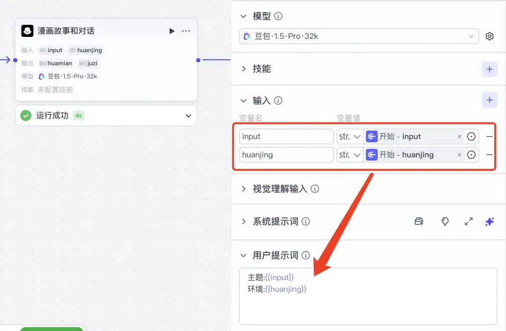The height and width of the screenshot is (331, 506).
Task: Expand the 技能 section
Action: click(244, 69)
